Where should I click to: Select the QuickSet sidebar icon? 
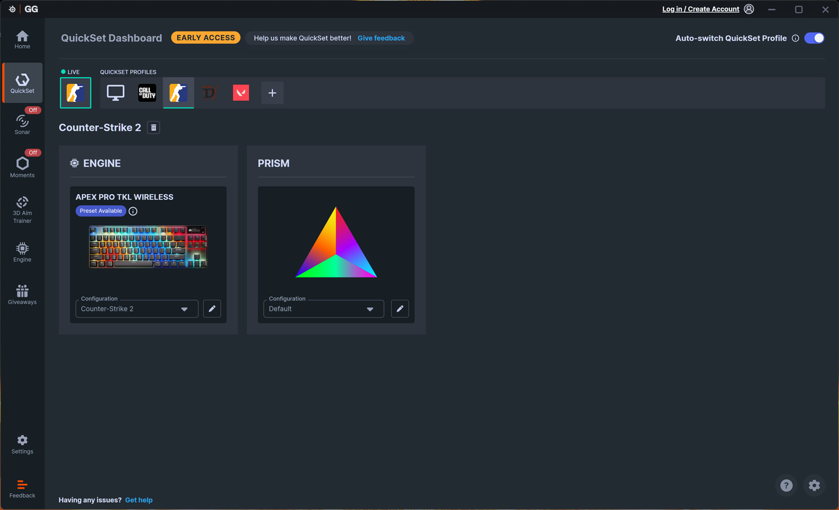[x=22, y=83]
